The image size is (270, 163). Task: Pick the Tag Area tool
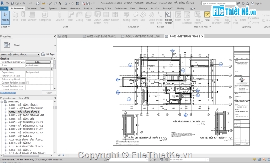coord(227,18)
